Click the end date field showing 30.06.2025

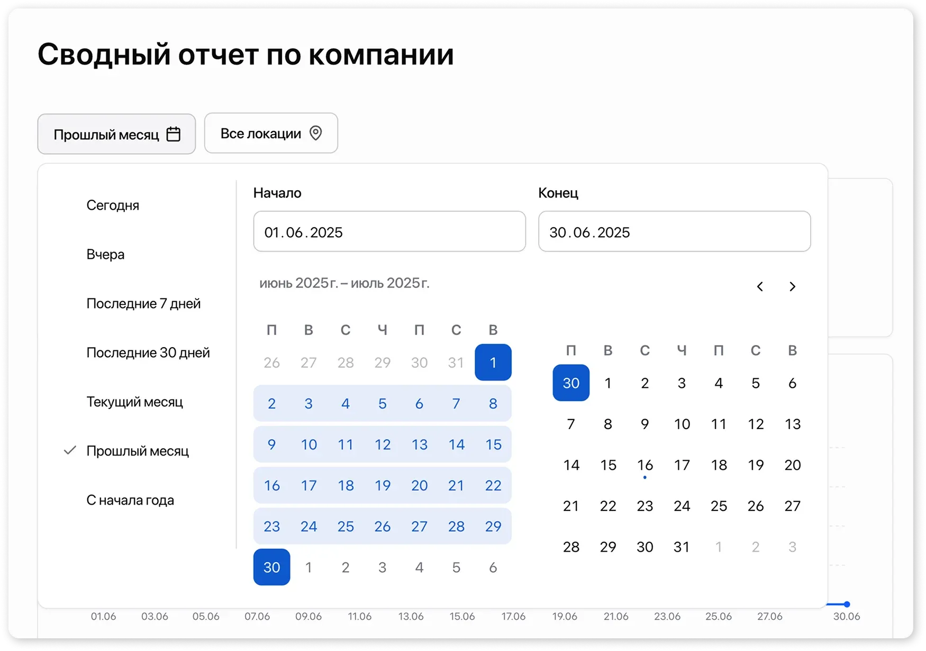[674, 231]
